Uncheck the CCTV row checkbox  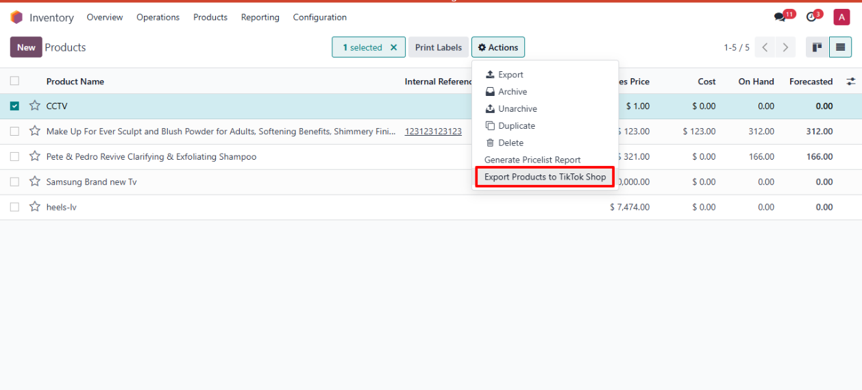coord(14,106)
